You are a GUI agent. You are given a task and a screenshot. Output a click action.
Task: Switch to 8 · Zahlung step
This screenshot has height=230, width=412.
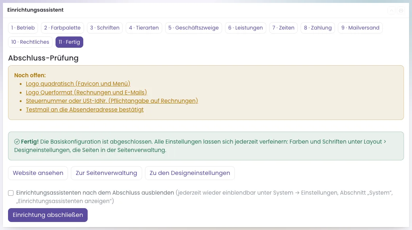[318, 28]
